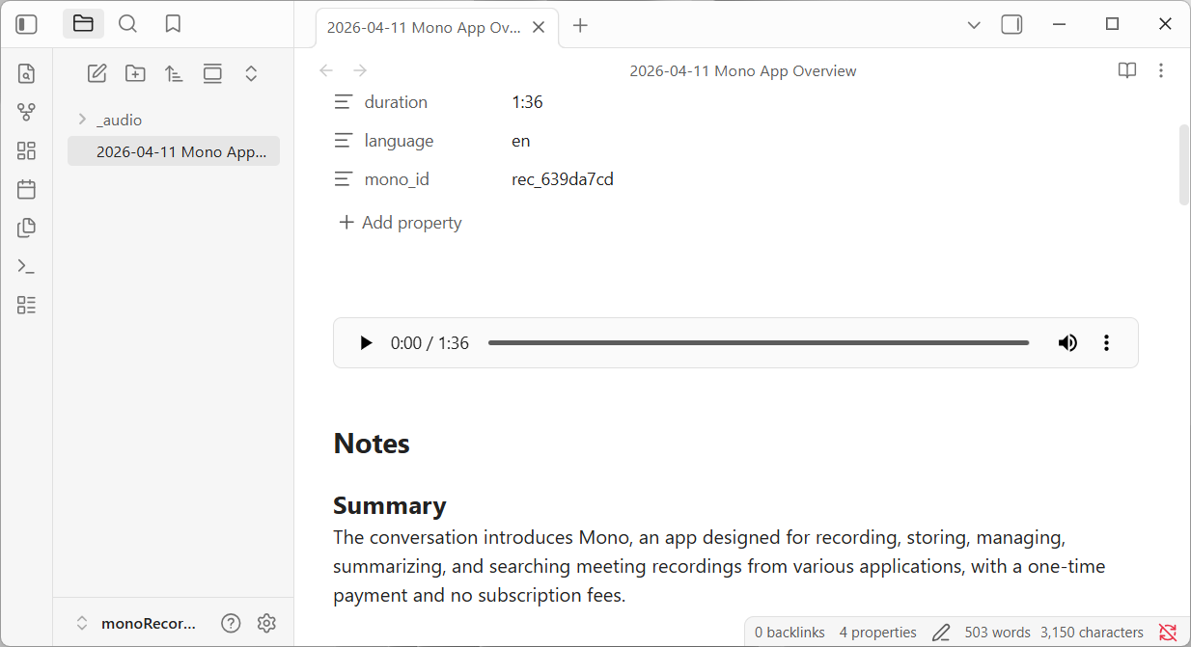Click the language property name
Viewport: 1191px width, 647px height.
click(x=399, y=141)
